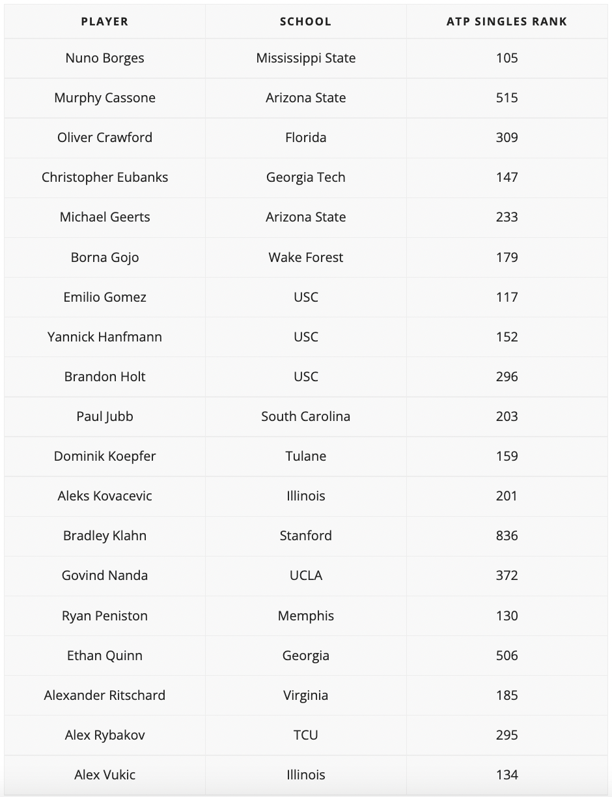Select the Murphy Cassone name cell
The width and height of the screenshot is (612, 797).
coord(105,98)
